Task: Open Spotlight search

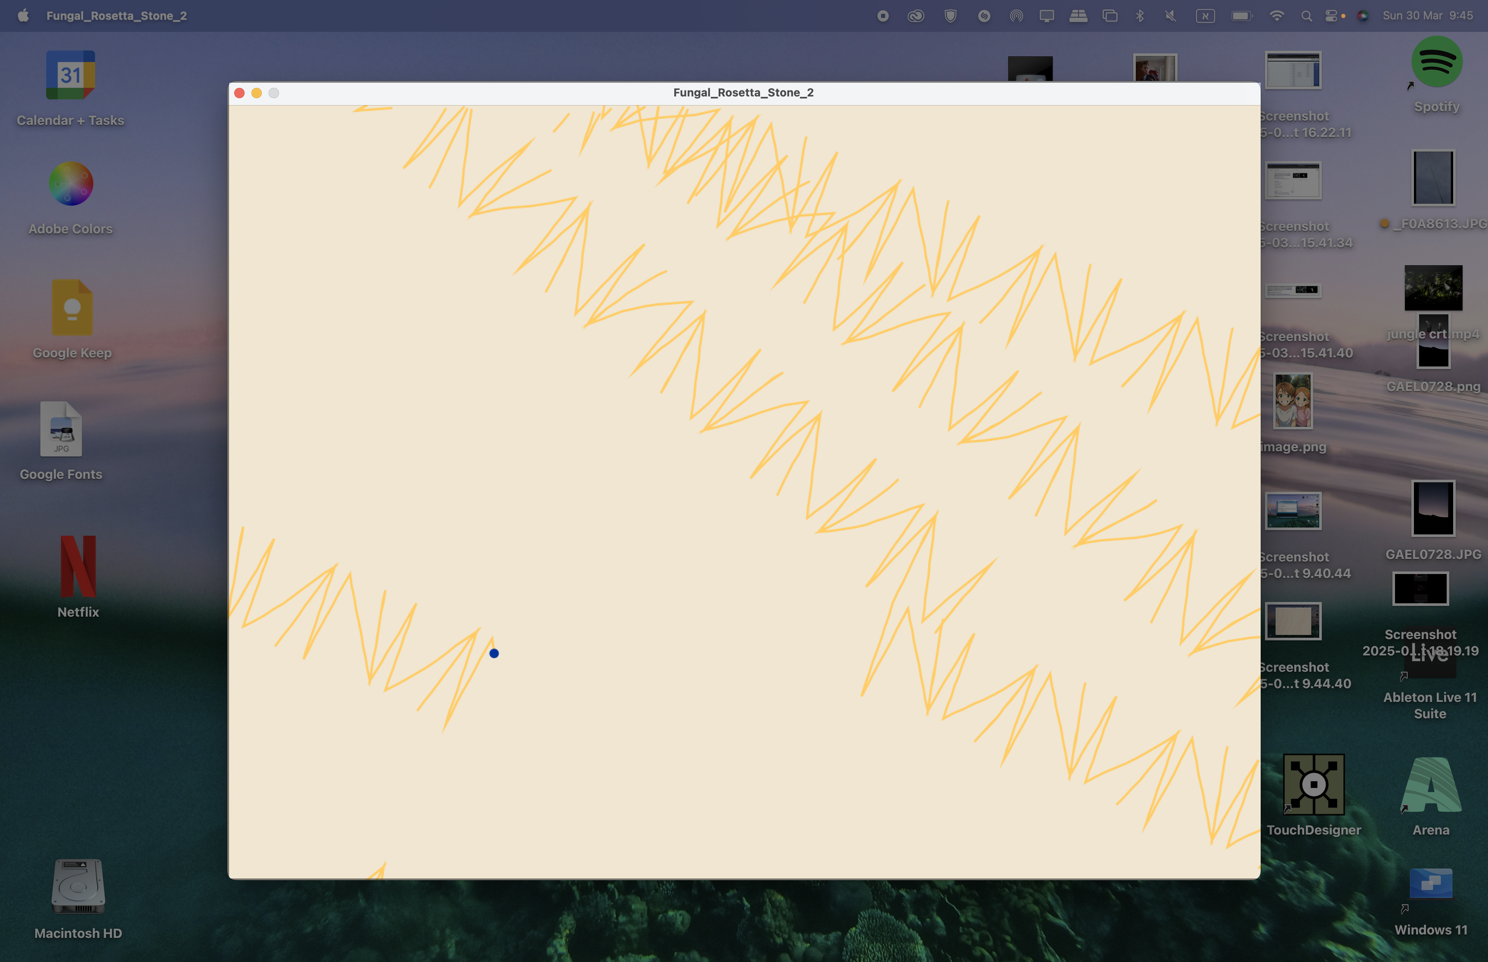Action: point(1306,16)
